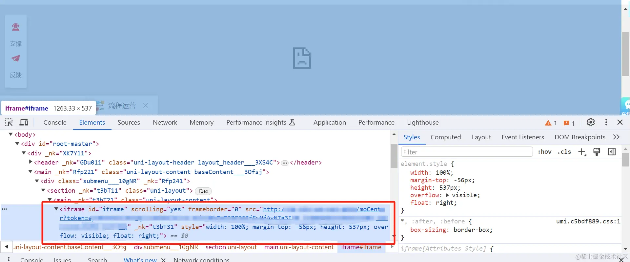Open the DOM Breakpoints sub-tab
The image size is (630, 262).
(x=580, y=137)
